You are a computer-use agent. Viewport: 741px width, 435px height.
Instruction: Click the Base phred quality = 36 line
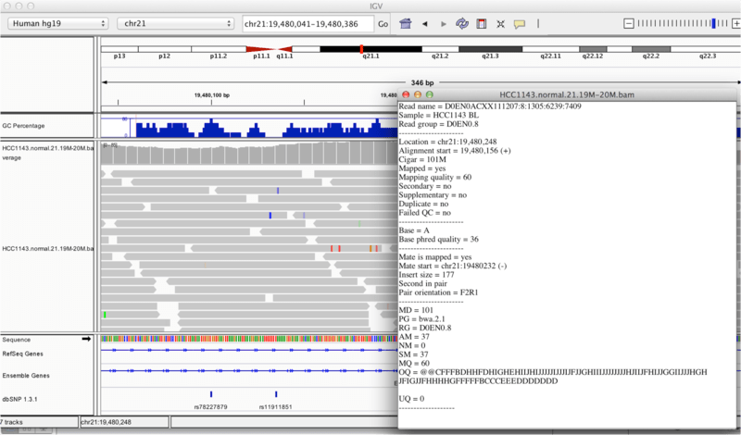(x=438, y=239)
